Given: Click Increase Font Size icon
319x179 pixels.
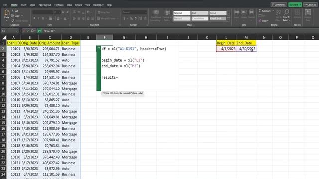Looking at the screenshot, I should (x=63, y=12).
